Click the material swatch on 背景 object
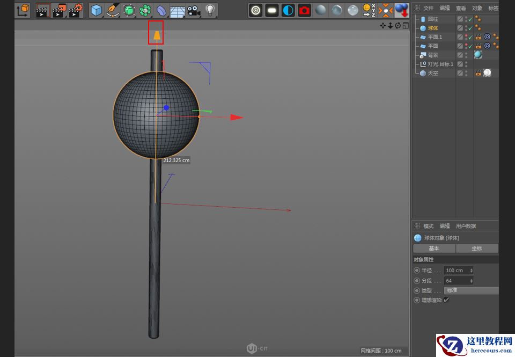515x357 pixels. point(478,55)
